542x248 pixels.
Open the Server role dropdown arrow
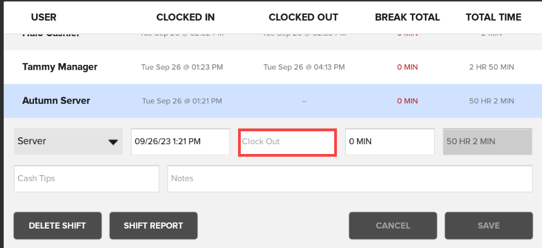tap(113, 142)
